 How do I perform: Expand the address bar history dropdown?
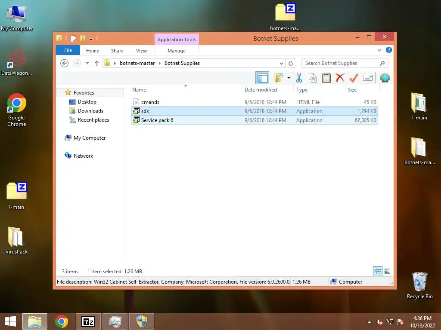[281, 64]
